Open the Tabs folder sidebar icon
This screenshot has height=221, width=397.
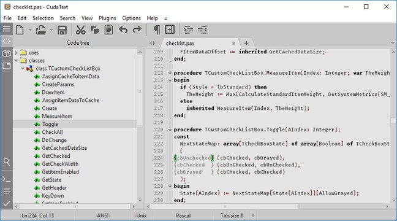7,66
